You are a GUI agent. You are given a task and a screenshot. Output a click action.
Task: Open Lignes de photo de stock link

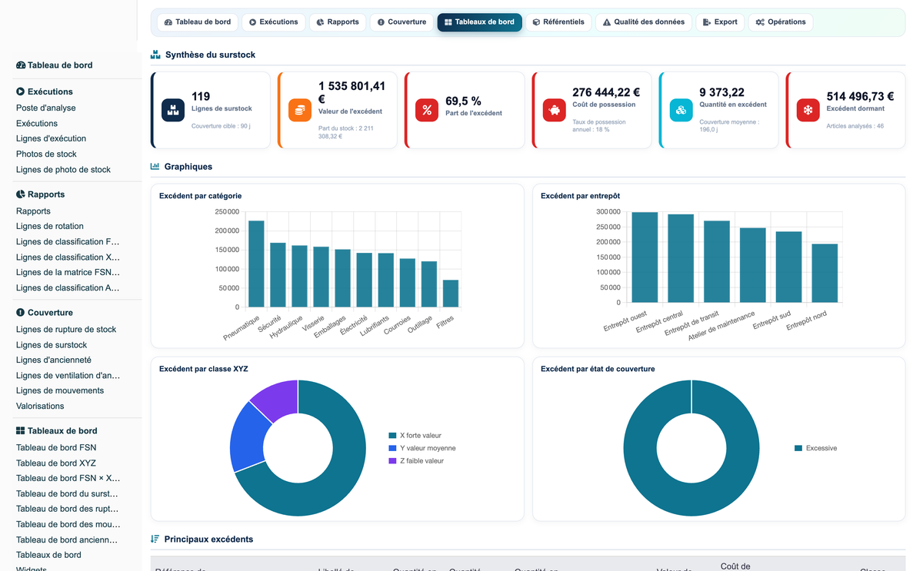point(63,170)
